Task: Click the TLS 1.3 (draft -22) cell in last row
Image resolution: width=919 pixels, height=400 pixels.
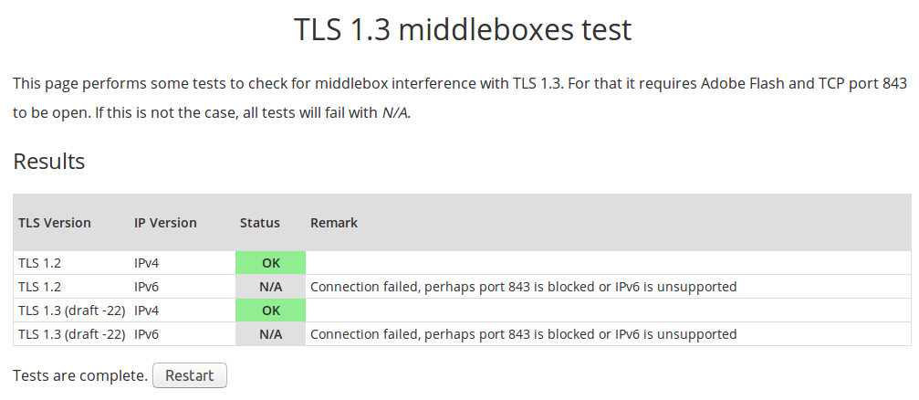Action: (71, 334)
